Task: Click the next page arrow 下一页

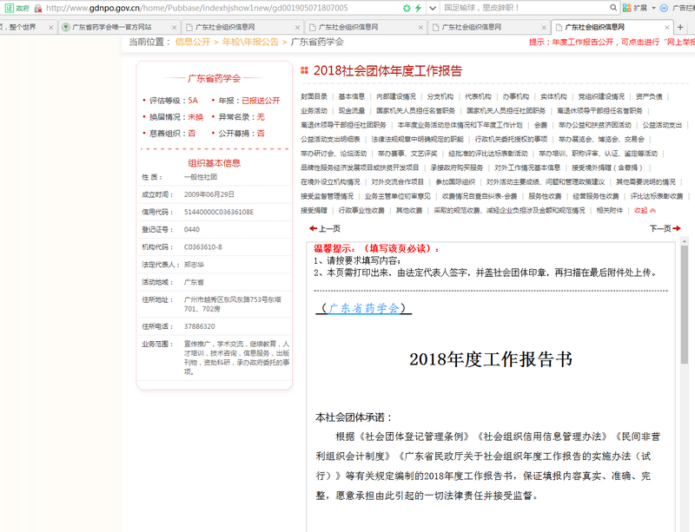Action: (x=665, y=229)
